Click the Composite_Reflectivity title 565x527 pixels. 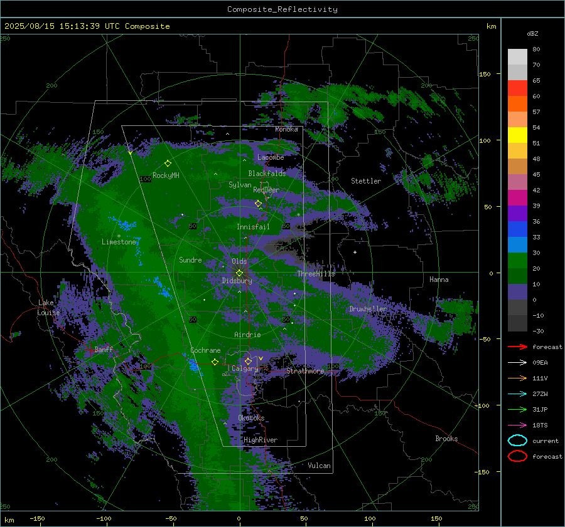[282, 9]
